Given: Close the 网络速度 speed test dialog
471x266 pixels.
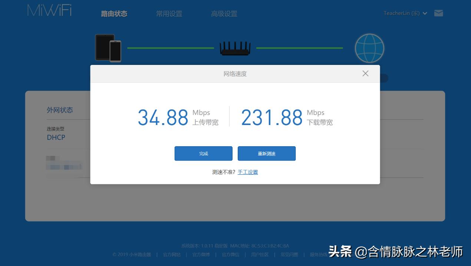Looking at the screenshot, I should (365, 73).
